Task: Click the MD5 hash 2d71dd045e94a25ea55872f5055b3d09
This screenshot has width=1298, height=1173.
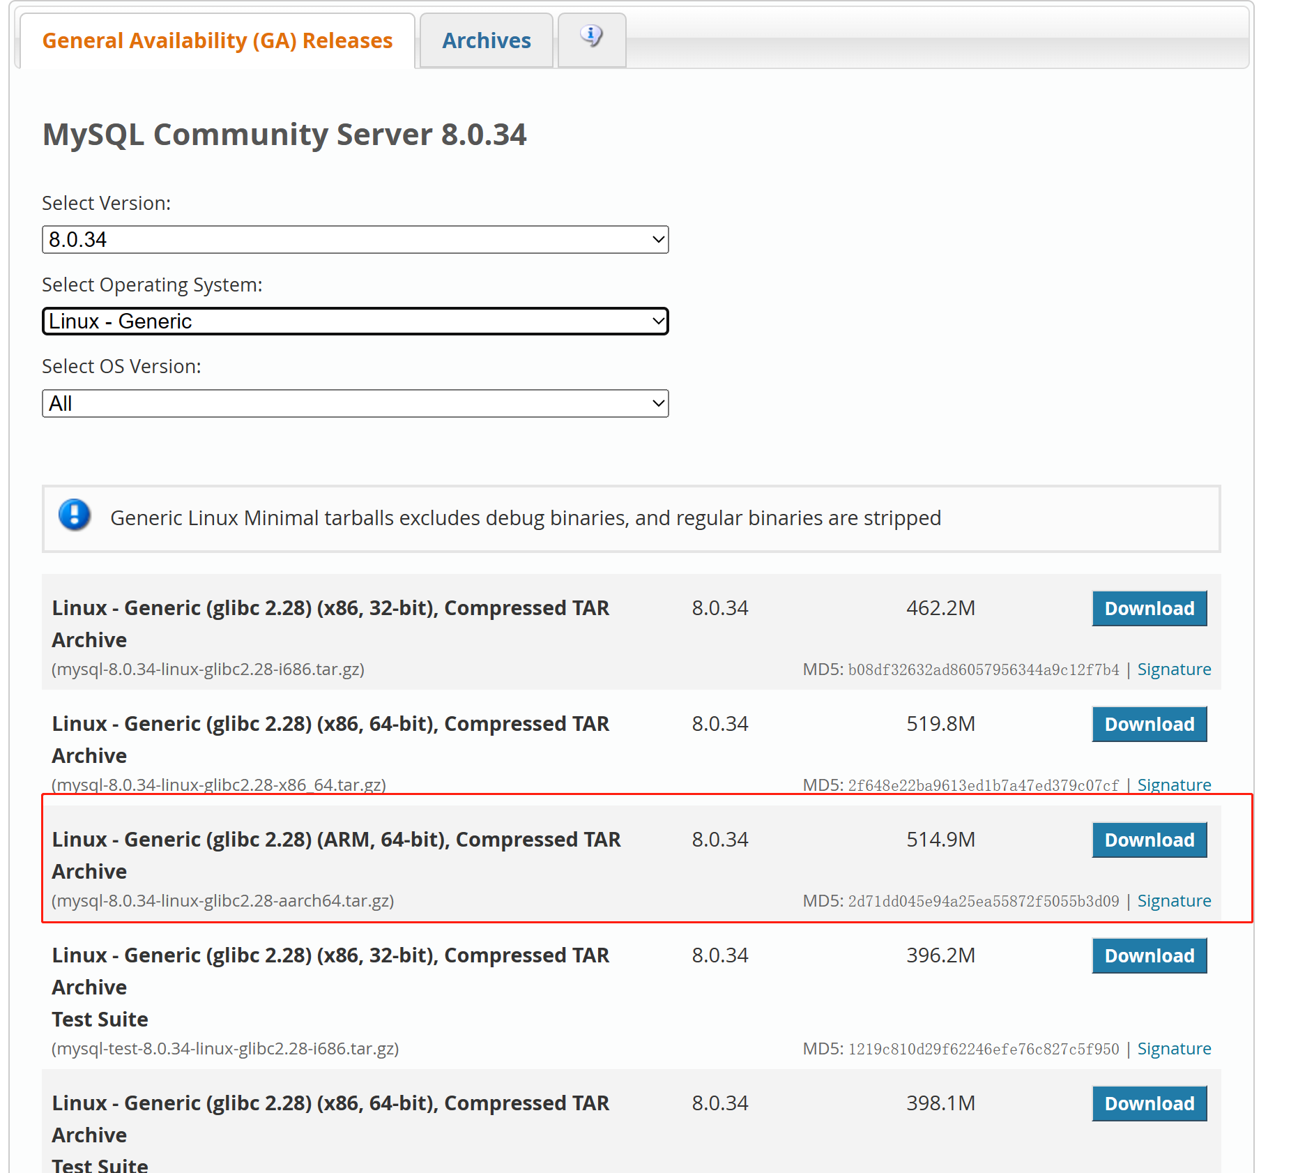Action: (x=984, y=901)
